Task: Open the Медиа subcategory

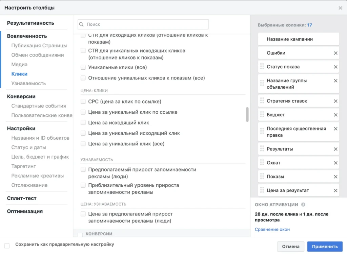Action: (19, 65)
